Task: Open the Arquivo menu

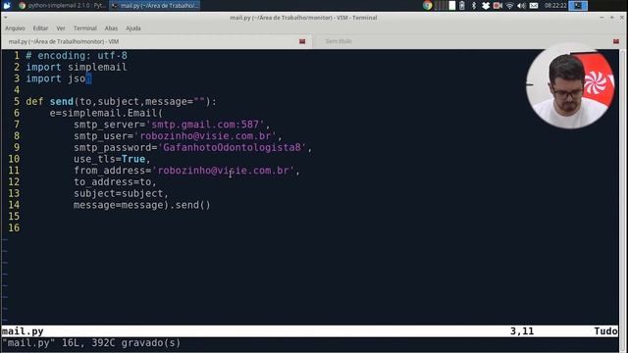Action: [x=15, y=28]
